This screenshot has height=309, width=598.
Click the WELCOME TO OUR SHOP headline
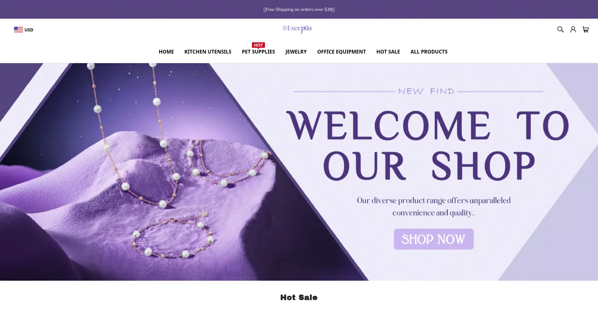click(428, 146)
